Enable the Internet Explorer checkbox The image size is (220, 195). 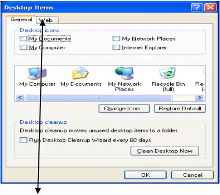pos(116,47)
